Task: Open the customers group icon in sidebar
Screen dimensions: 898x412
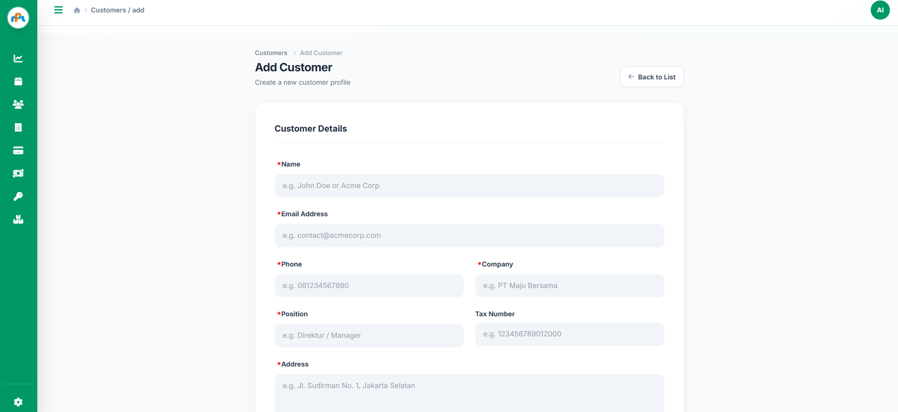Action: [x=18, y=104]
